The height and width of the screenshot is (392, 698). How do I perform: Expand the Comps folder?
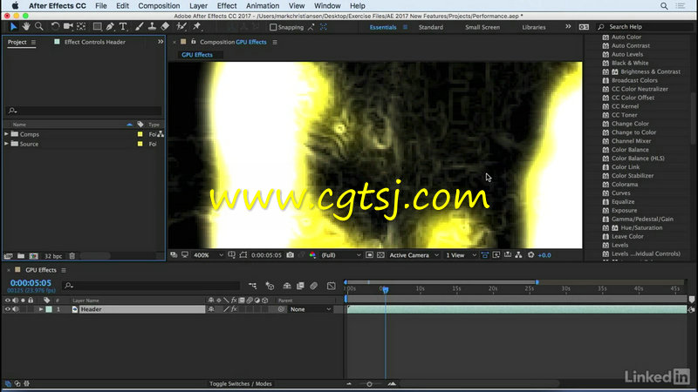[6, 134]
